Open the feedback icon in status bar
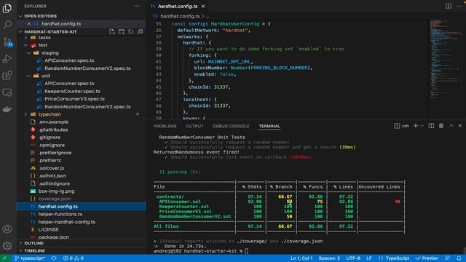Screen dimensions: 466x262 pyautogui.click(x=447, y=258)
